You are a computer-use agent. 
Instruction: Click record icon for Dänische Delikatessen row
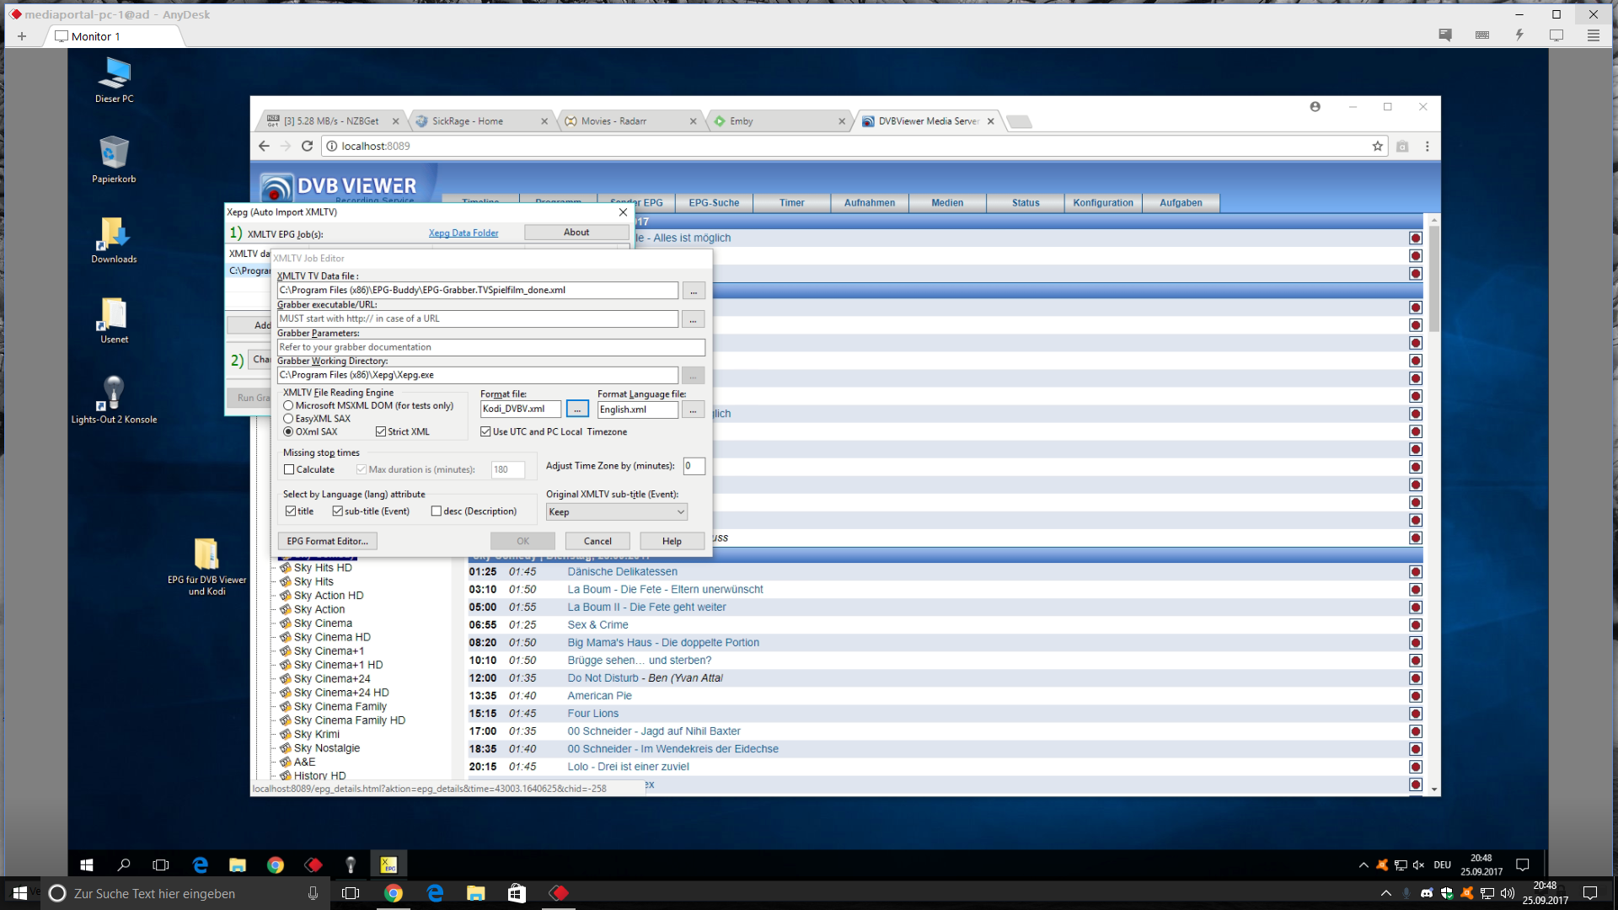pos(1416,572)
